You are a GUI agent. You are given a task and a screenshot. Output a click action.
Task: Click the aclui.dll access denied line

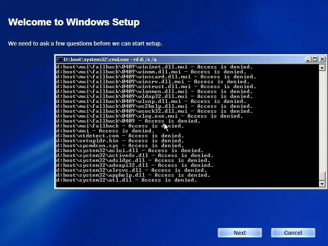click(x=130, y=150)
